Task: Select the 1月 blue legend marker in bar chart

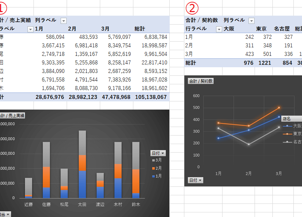Action: 154,176
